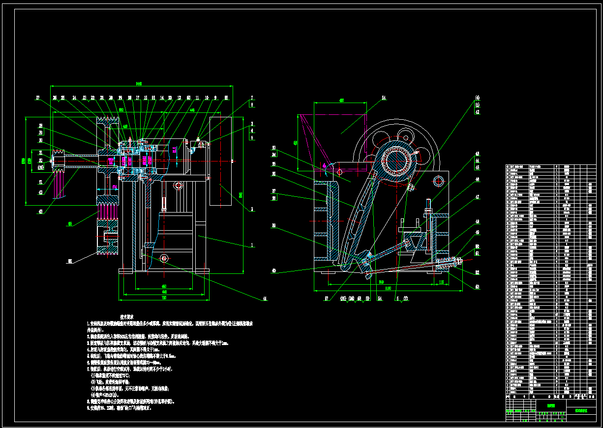Select part balloon 63 on left
This screenshot has width=603, height=428.
click(40, 212)
